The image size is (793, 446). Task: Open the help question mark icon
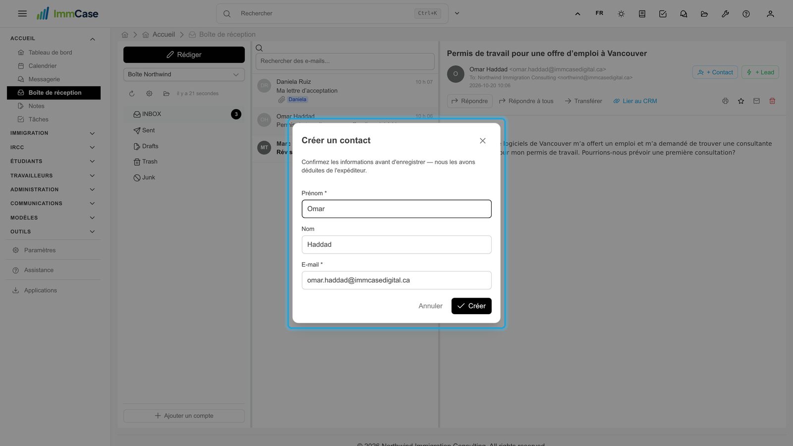pos(746,14)
